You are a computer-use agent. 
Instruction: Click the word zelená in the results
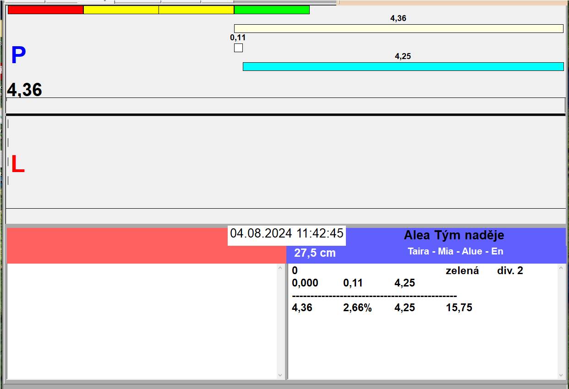[462, 270]
